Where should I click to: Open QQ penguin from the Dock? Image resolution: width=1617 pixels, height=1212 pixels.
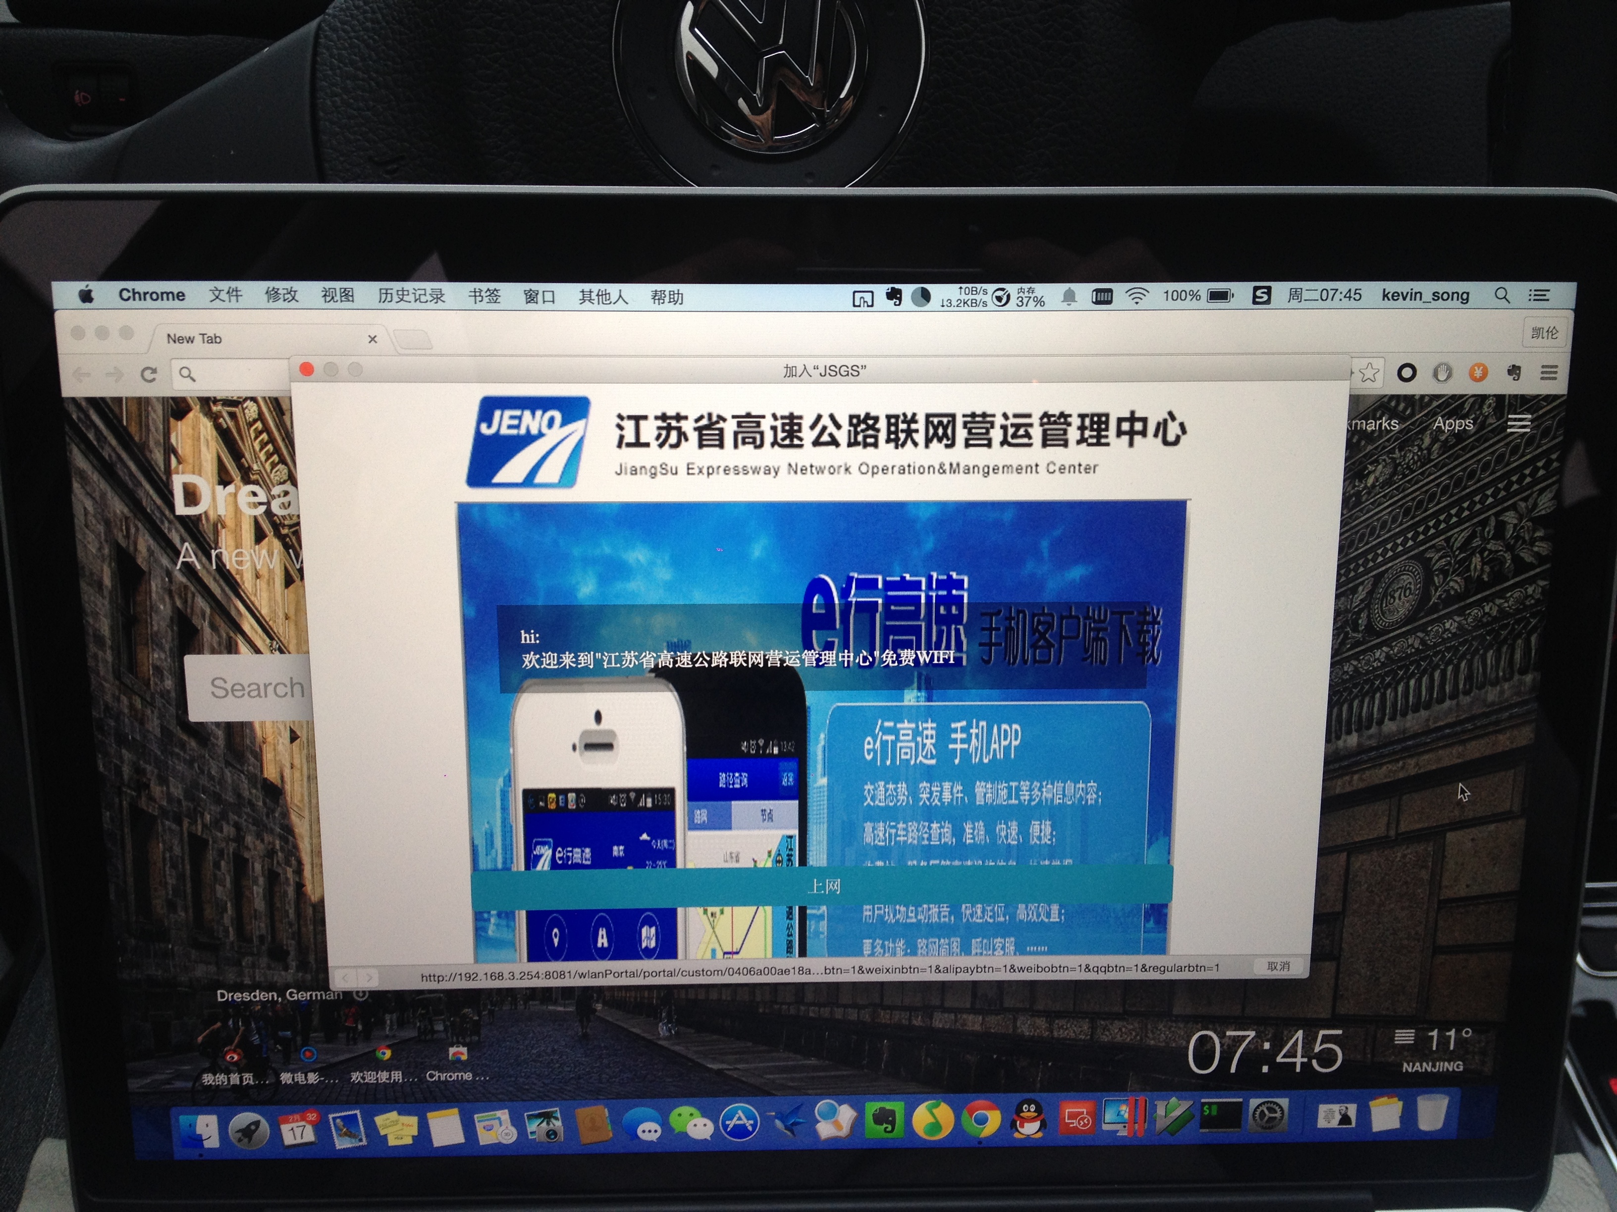tap(1029, 1118)
